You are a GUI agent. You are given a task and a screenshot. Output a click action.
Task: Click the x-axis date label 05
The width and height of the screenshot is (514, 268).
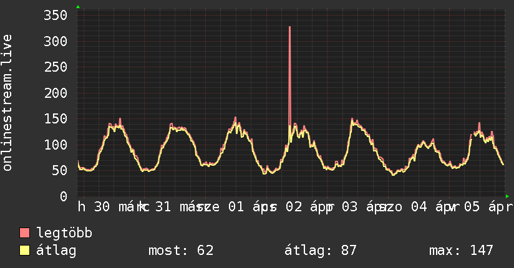tap(472, 207)
